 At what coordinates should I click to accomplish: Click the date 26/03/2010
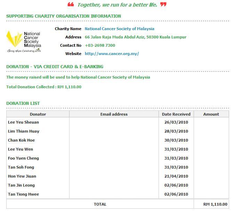click(x=176, y=122)
